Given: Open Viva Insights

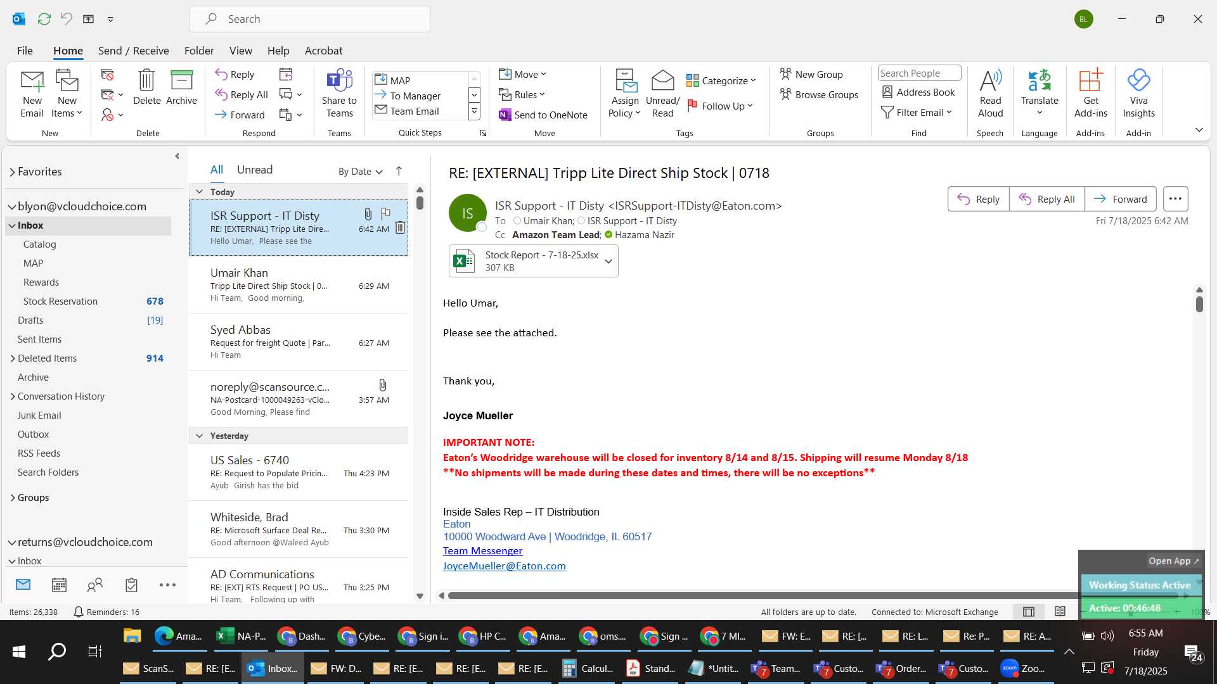Looking at the screenshot, I should pos(1138,93).
